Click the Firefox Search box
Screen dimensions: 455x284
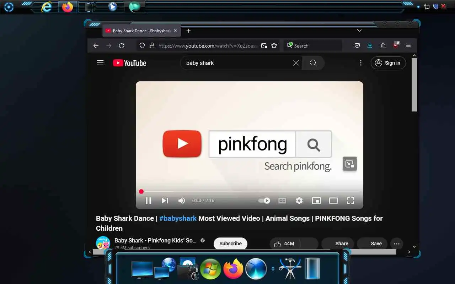coord(313,46)
